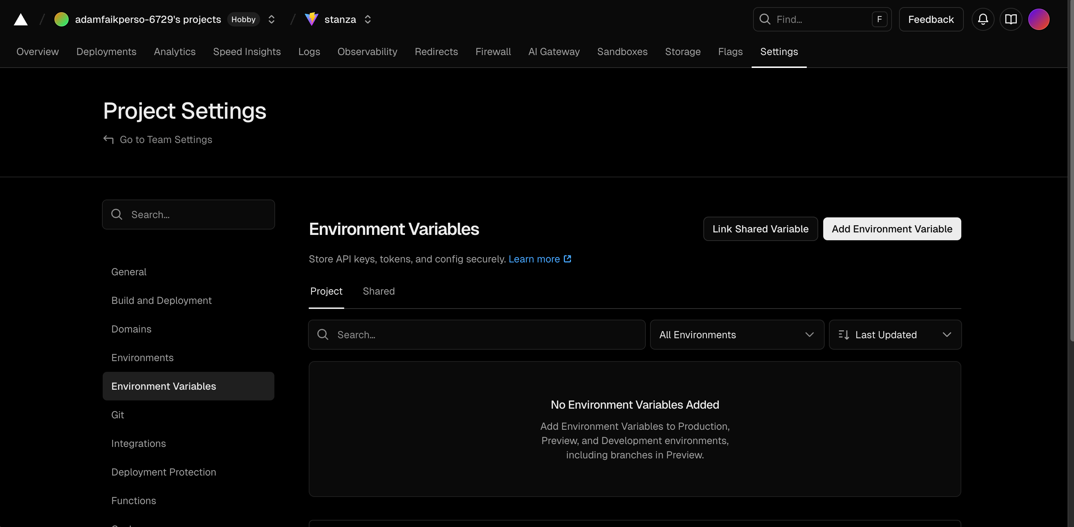Open notifications bell icon
The image size is (1074, 527).
point(983,19)
